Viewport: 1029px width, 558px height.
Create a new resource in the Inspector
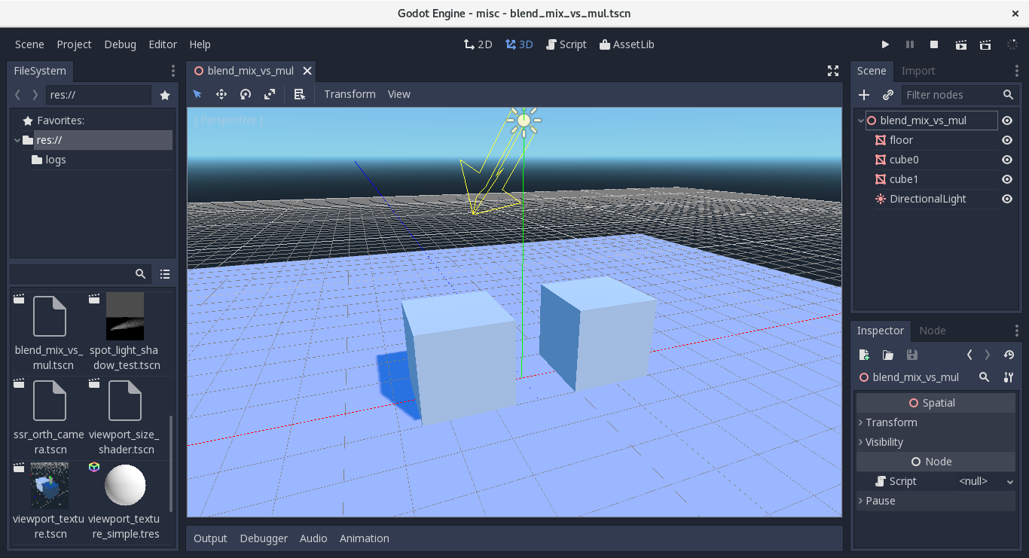pos(864,355)
